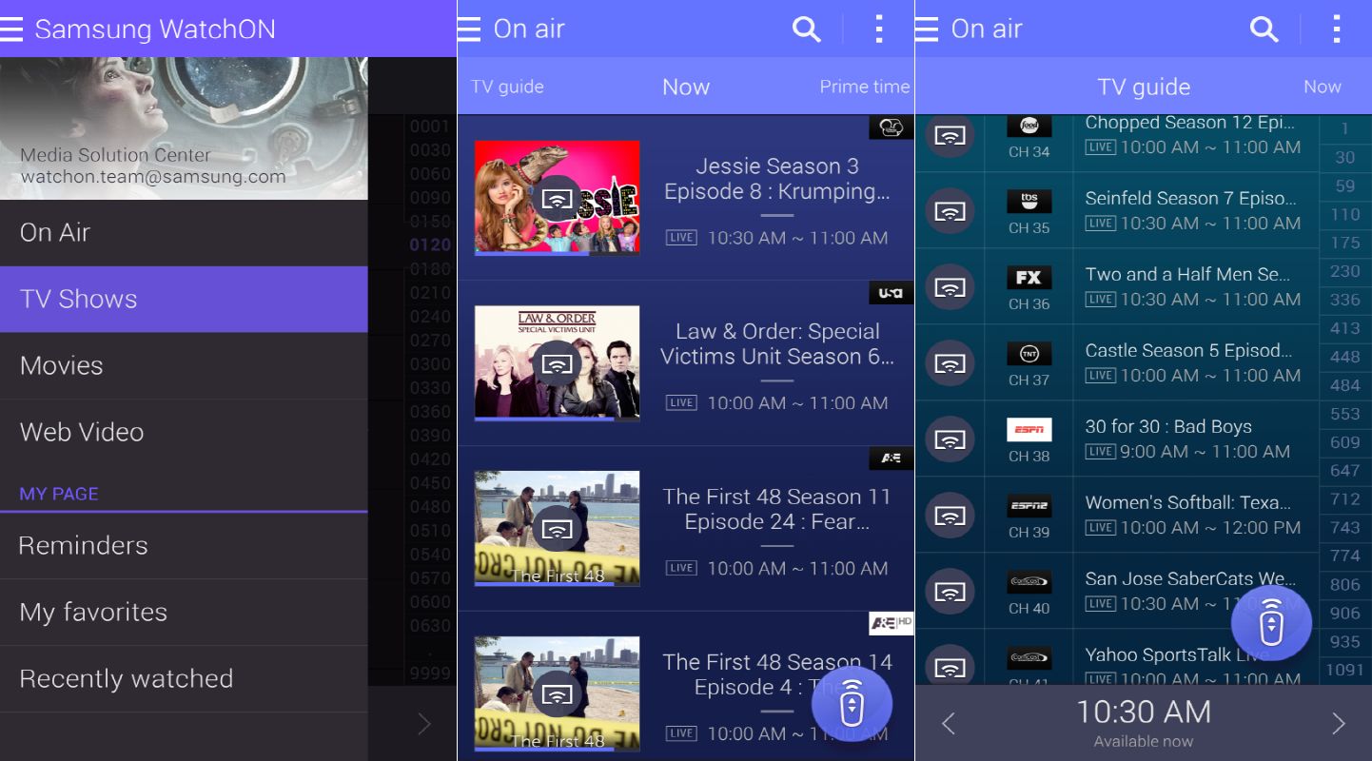The width and height of the screenshot is (1372, 761).
Task: Go to next time slot after 10:30 AM
Action: [x=1338, y=724]
